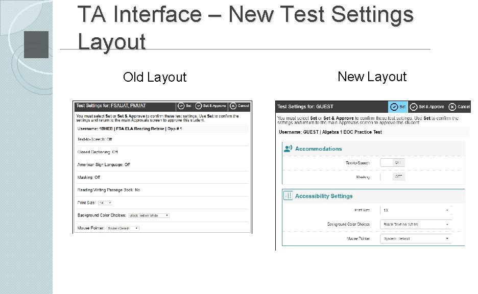Screen dimensions: 478x294
Task: Click Set button in Old Layout header
Action: [184, 106]
